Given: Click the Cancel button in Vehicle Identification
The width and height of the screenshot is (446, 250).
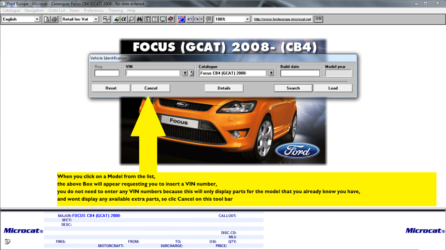Looking at the screenshot, I should pos(151,88).
